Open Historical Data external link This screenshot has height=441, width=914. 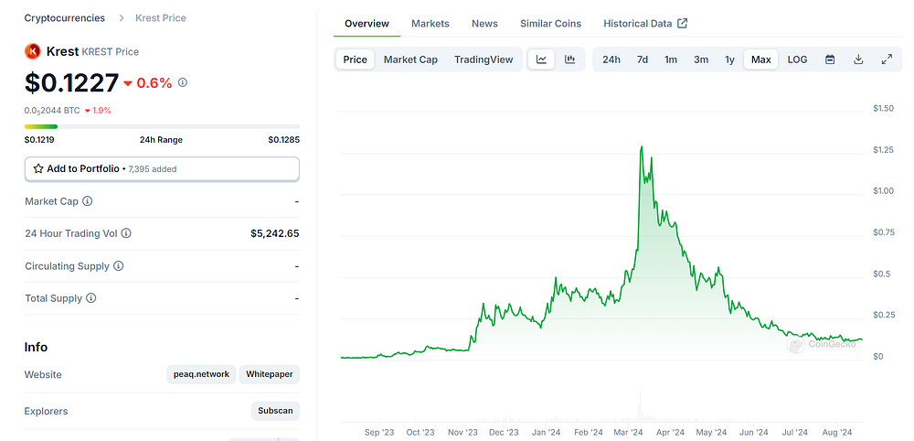pos(645,24)
